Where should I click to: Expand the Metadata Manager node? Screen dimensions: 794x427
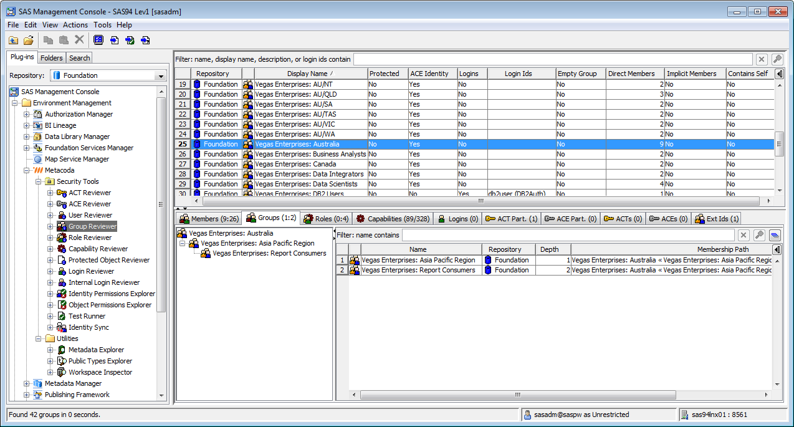[x=26, y=383]
